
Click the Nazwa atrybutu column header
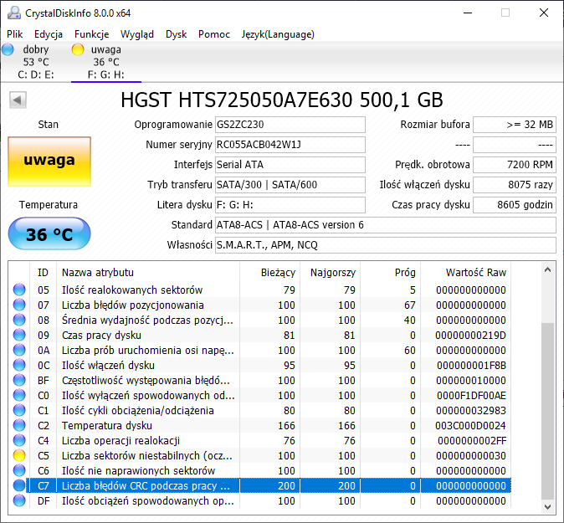click(x=148, y=273)
